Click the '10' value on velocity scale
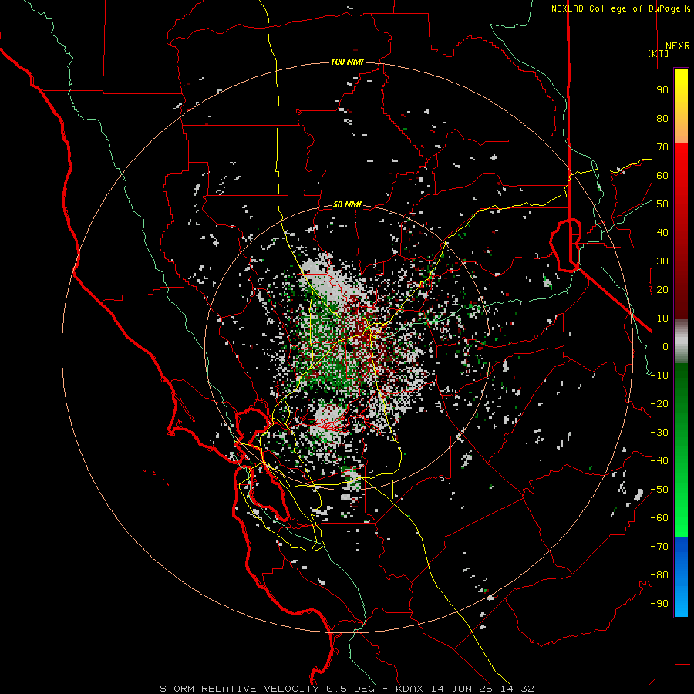Viewport: 694px width, 694px height. click(x=662, y=318)
